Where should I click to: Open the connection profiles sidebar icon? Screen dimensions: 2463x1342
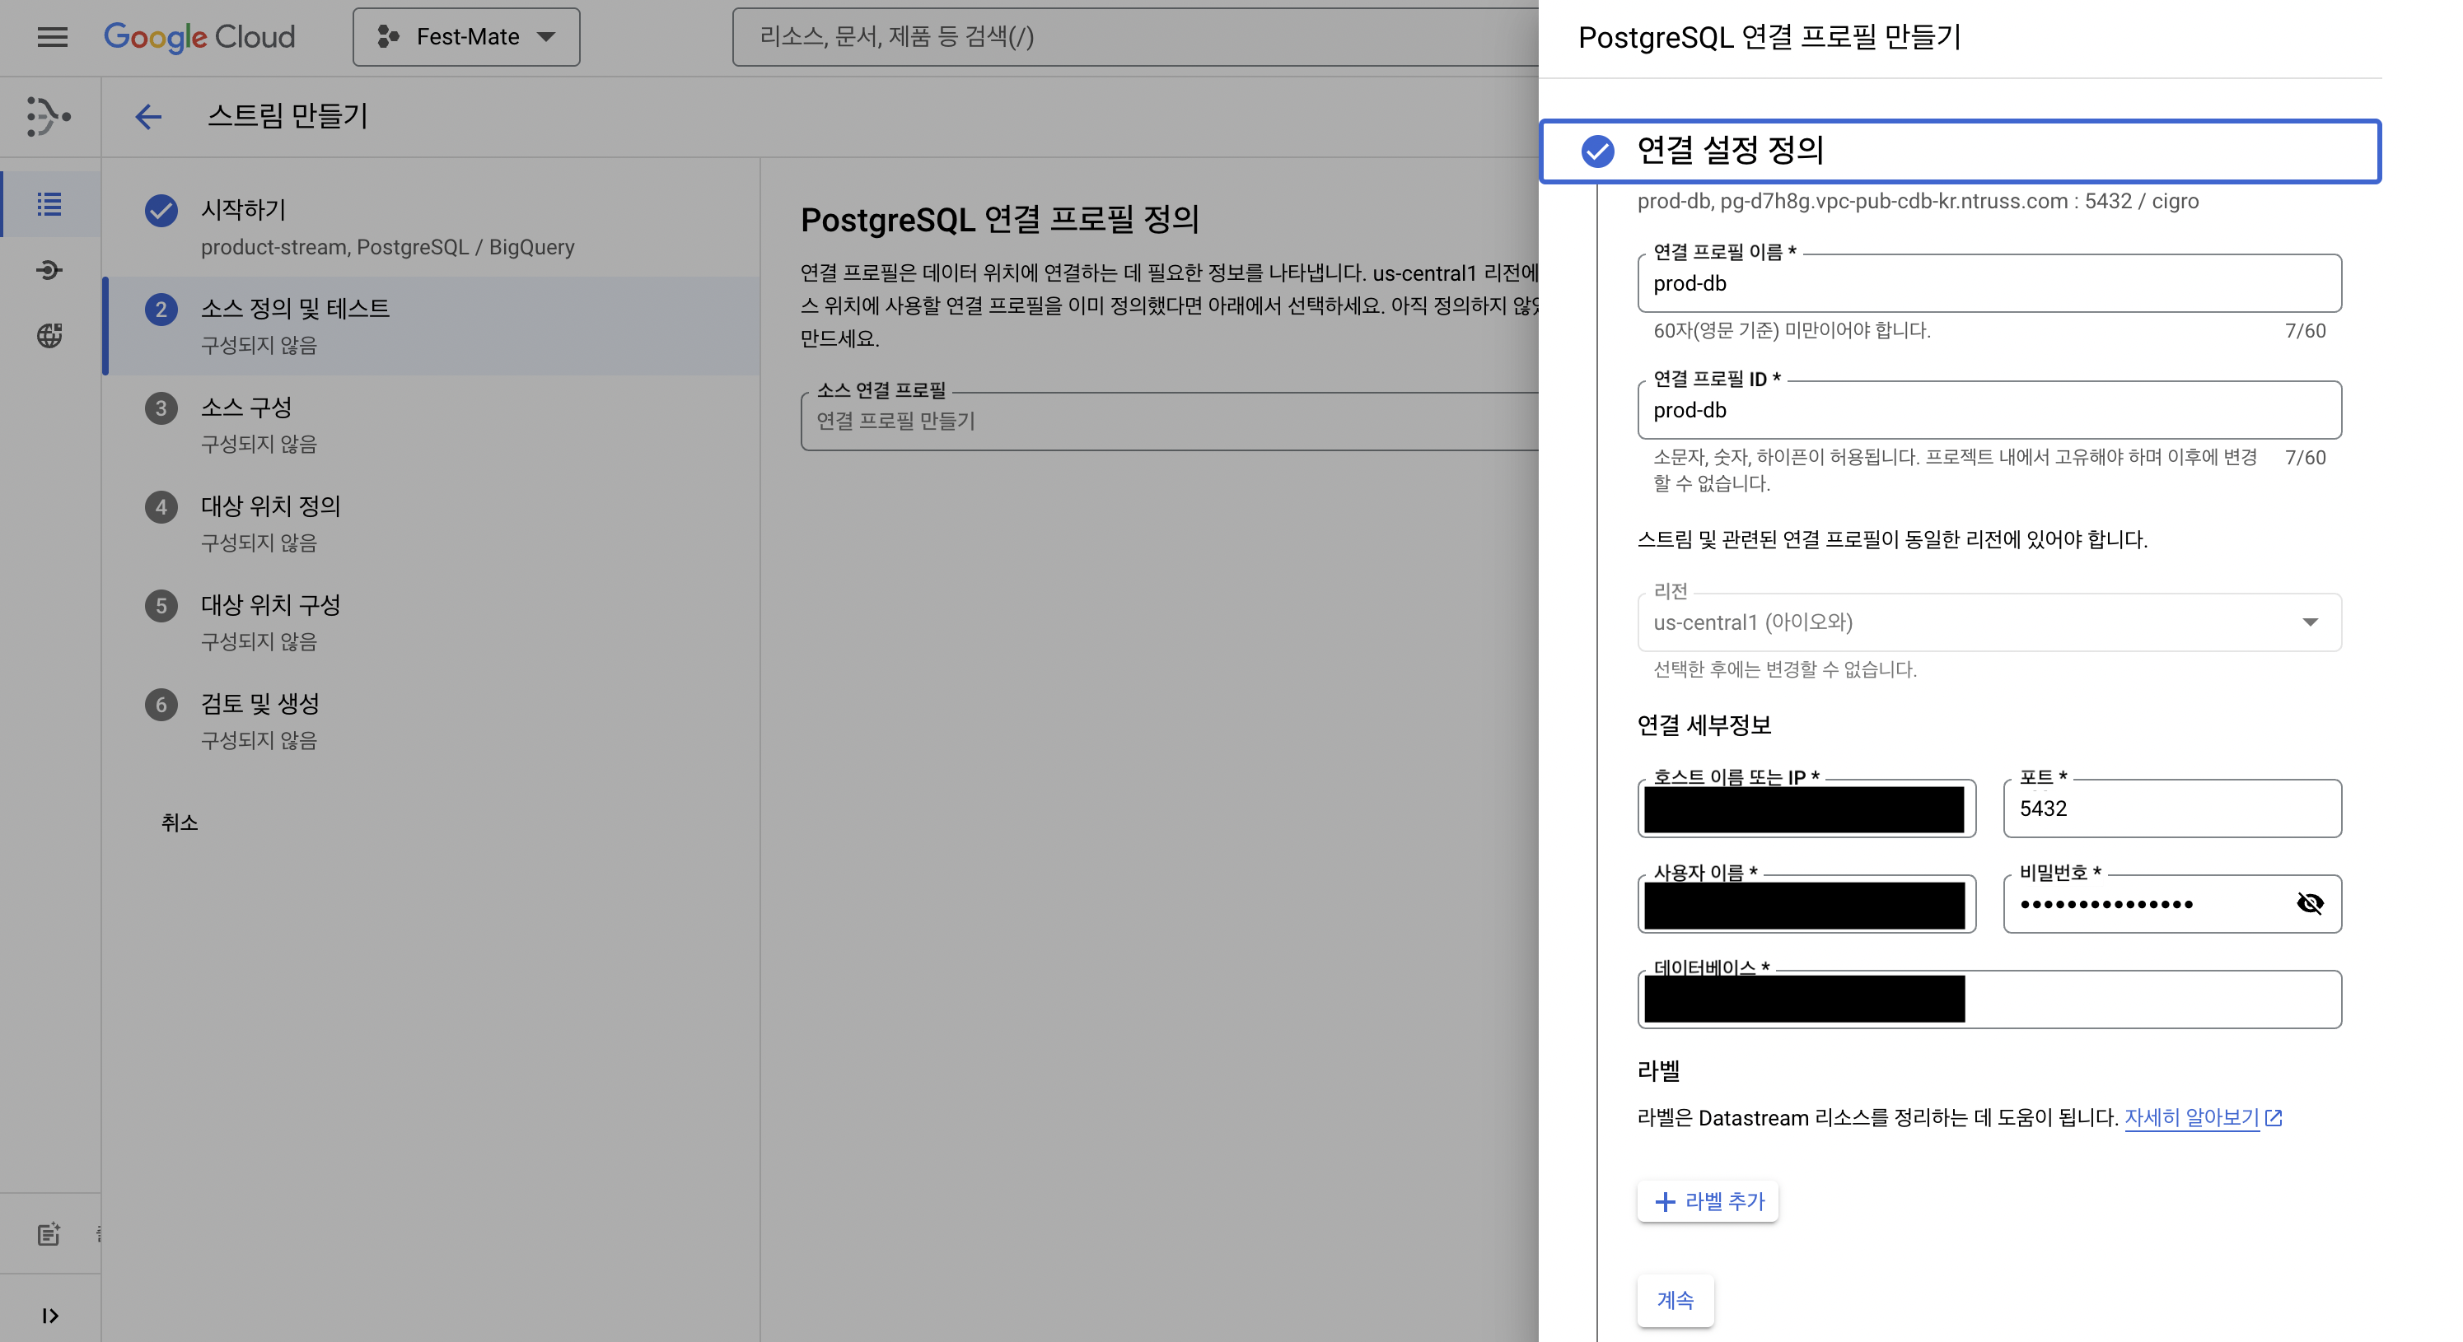click(x=49, y=271)
